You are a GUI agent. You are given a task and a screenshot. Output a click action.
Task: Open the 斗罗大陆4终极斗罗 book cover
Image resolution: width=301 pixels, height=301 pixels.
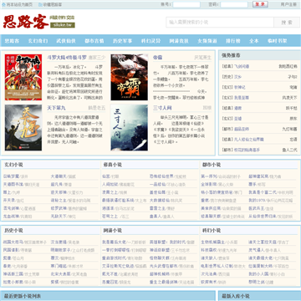click(x=23, y=77)
